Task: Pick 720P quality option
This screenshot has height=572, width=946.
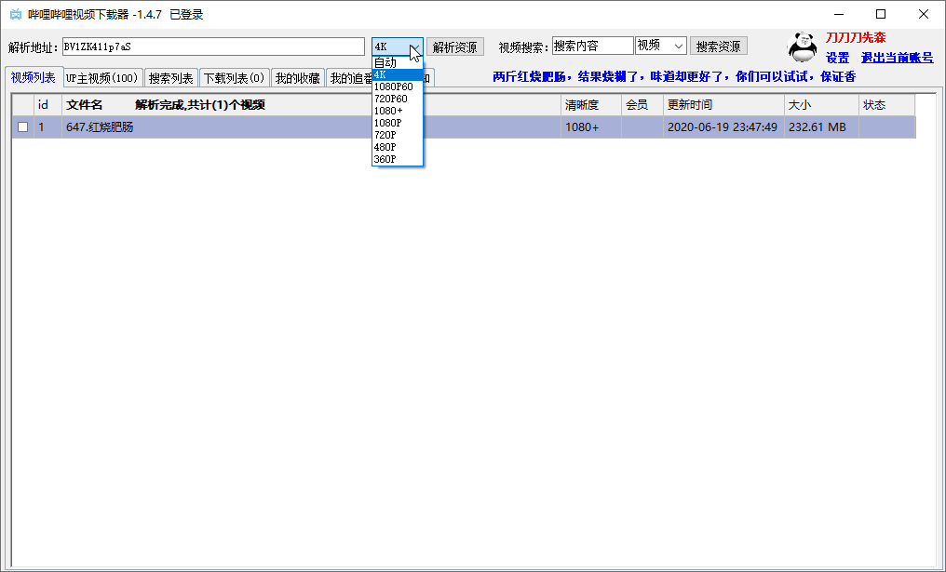Action: point(385,135)
